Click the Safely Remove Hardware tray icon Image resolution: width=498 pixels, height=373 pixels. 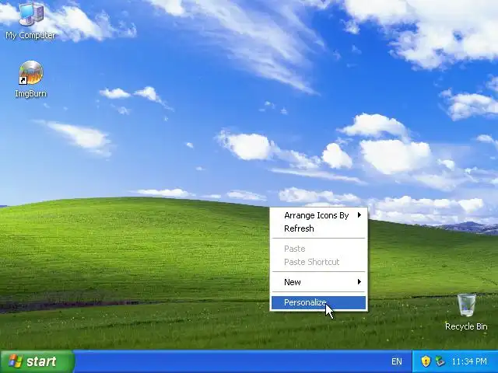tap(440, 361)
